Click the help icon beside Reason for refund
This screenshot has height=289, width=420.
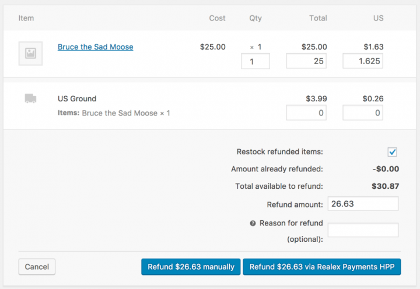(x=253, y=223)
